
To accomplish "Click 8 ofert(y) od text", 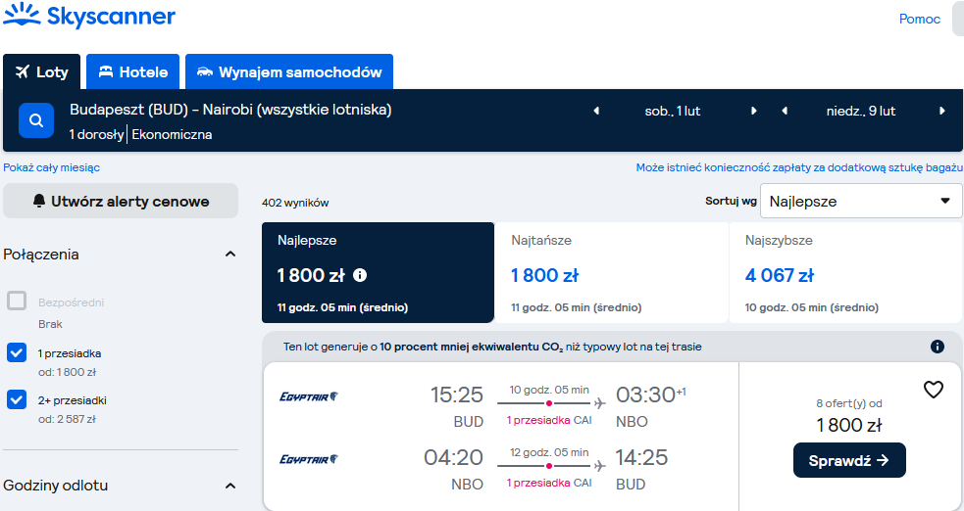I will click(x=849, y=403).
